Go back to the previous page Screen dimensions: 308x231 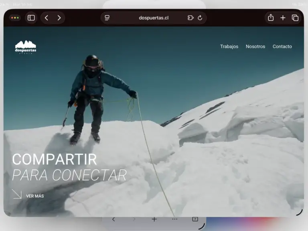(x=47, y=18)
